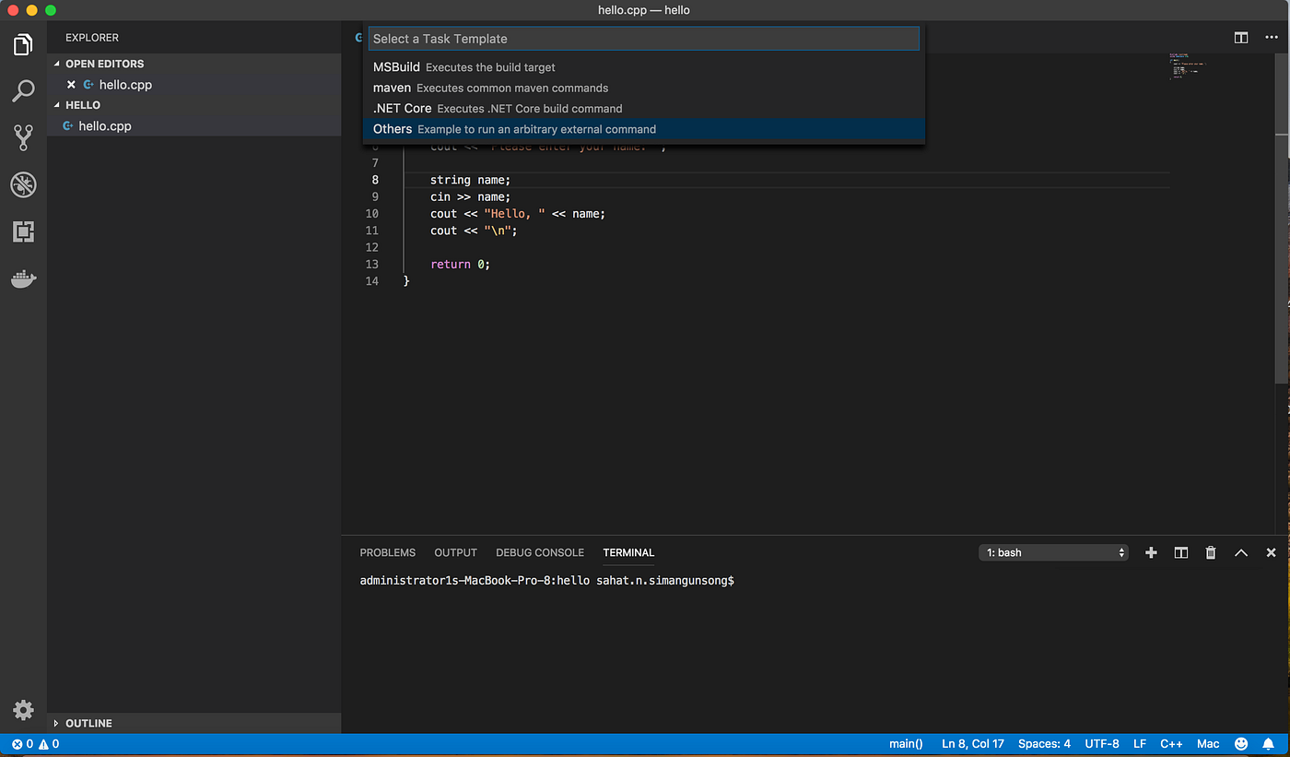Switch to the Debug Console tab

[540, 552]
